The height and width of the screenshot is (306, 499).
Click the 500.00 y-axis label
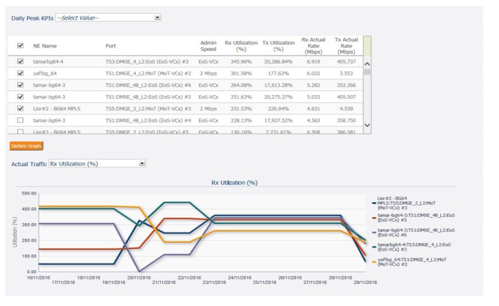[29, 193]
